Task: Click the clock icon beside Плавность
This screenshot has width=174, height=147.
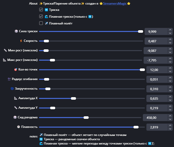Action: 18,127
